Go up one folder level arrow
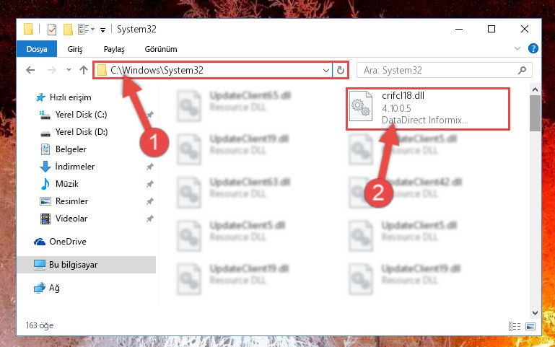Image resolution: width=555 pixels, height=347 pixels. coord(84,70)
